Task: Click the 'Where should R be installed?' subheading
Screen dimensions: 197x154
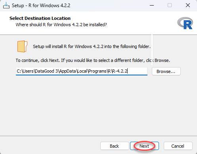Action: point(61,25)
